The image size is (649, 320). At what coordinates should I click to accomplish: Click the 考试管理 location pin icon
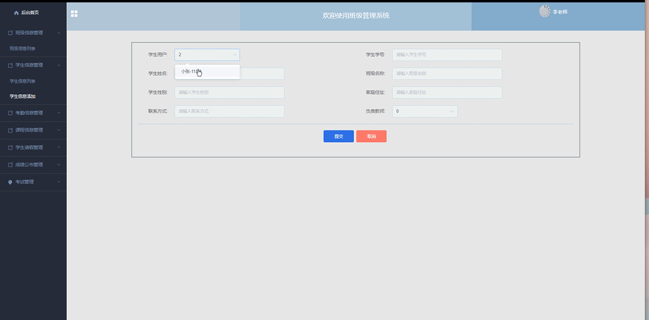10,182
